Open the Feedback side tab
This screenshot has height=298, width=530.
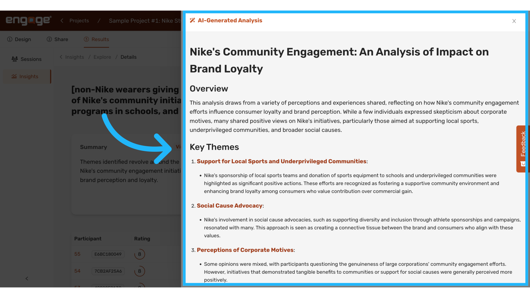pyautogui.click(x=522, y=149)
